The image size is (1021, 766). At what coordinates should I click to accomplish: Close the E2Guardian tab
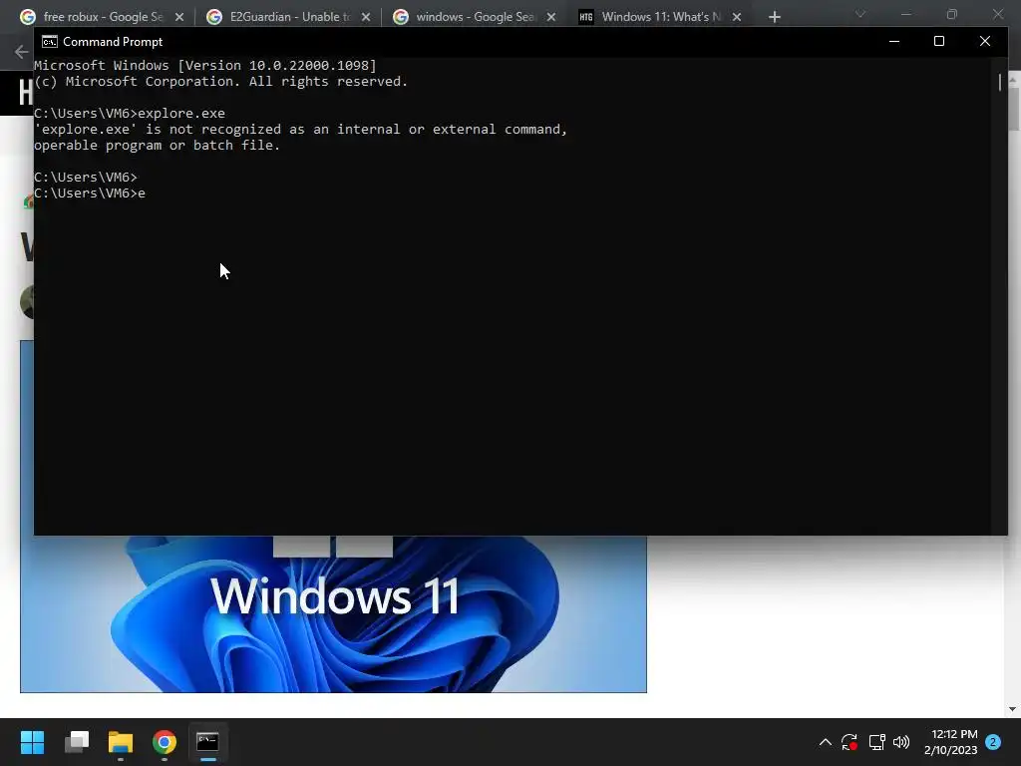[365, 17]
